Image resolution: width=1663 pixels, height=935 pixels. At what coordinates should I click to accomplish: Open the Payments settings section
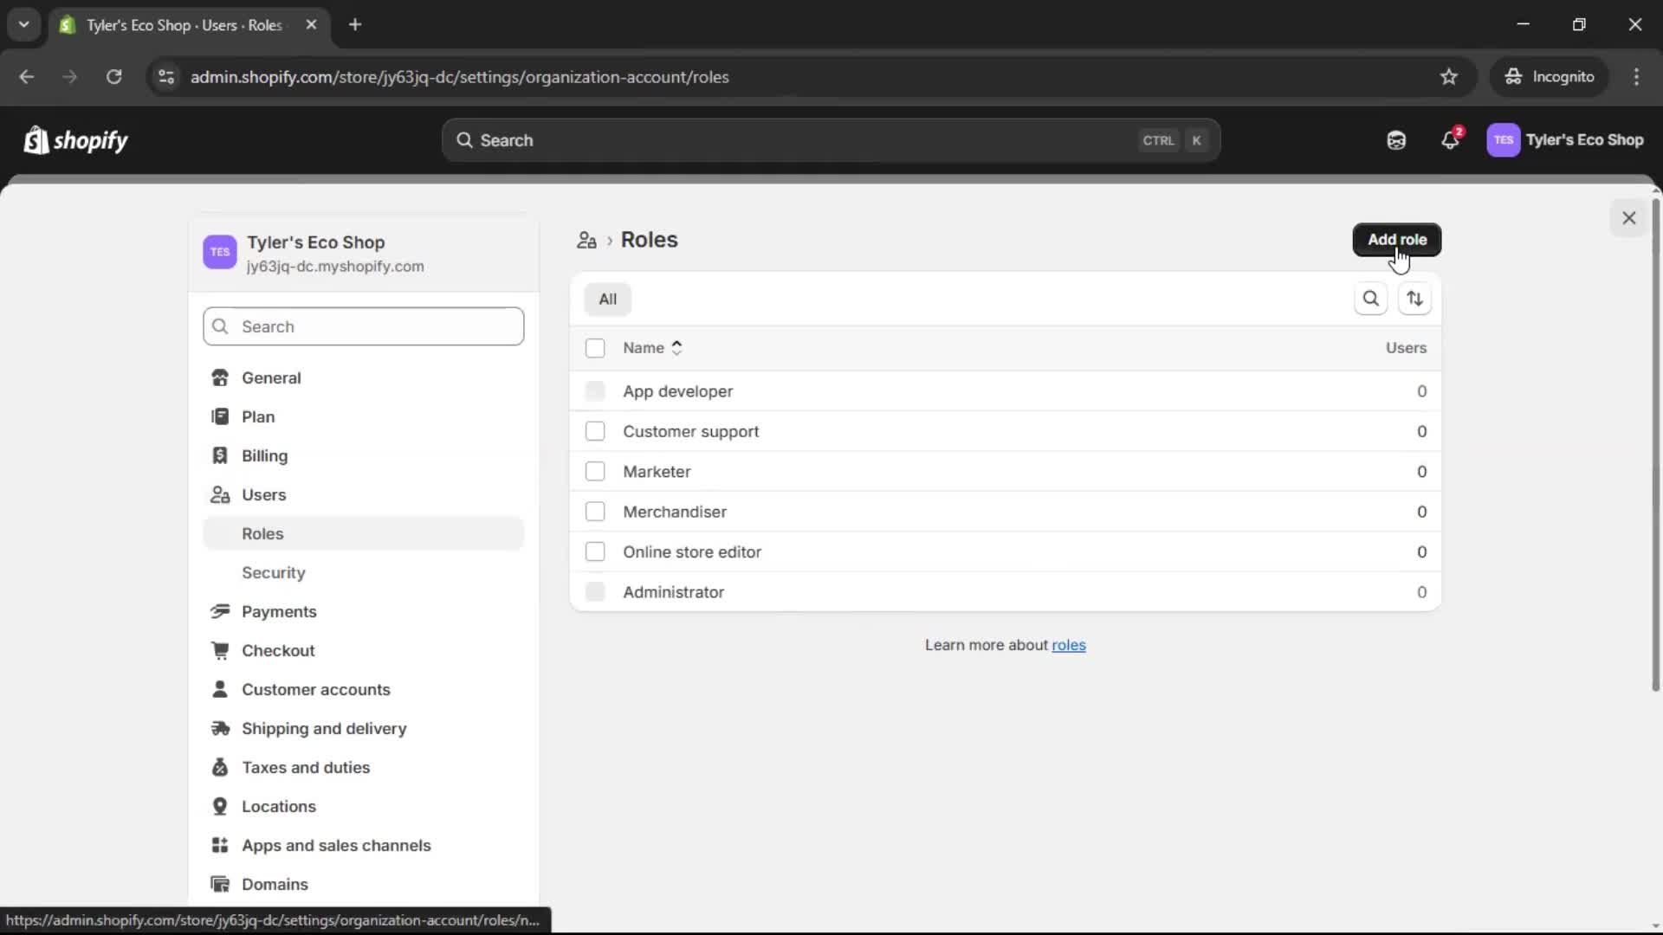tap(279, 611)
